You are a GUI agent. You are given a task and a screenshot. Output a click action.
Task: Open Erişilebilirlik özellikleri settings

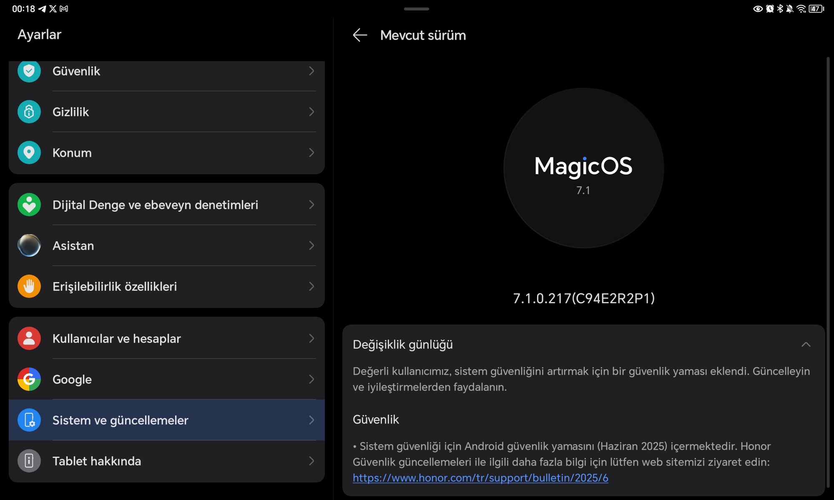click(x=167, y=286)
